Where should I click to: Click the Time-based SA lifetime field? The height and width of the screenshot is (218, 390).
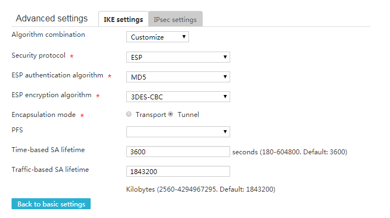tap(178, 152)
